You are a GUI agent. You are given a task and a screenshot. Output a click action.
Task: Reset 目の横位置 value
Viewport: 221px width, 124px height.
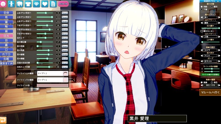point(65,42)
